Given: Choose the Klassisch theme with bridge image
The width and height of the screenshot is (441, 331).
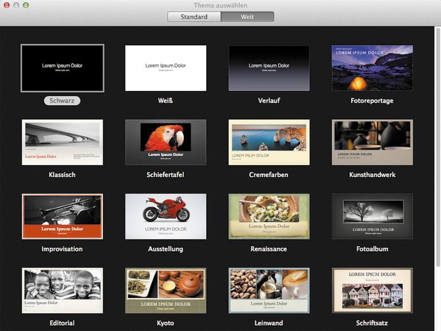Looking at the screenshot, I should coord(62,142).
